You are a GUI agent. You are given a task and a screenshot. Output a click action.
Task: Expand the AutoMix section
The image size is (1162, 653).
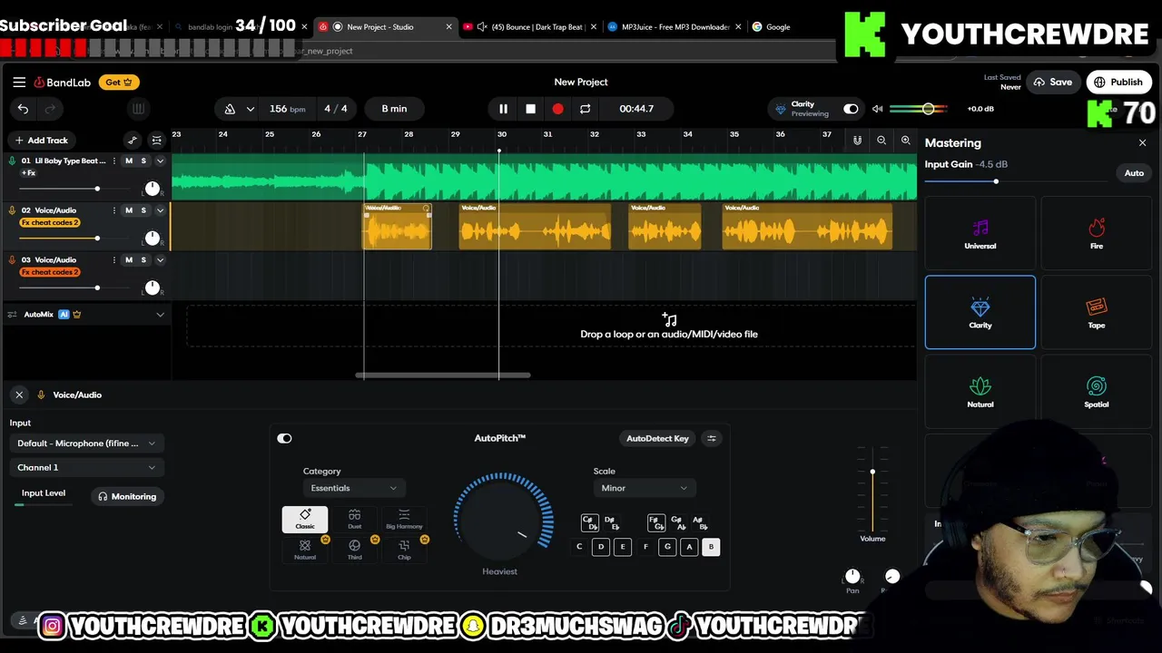pos(160,315)
